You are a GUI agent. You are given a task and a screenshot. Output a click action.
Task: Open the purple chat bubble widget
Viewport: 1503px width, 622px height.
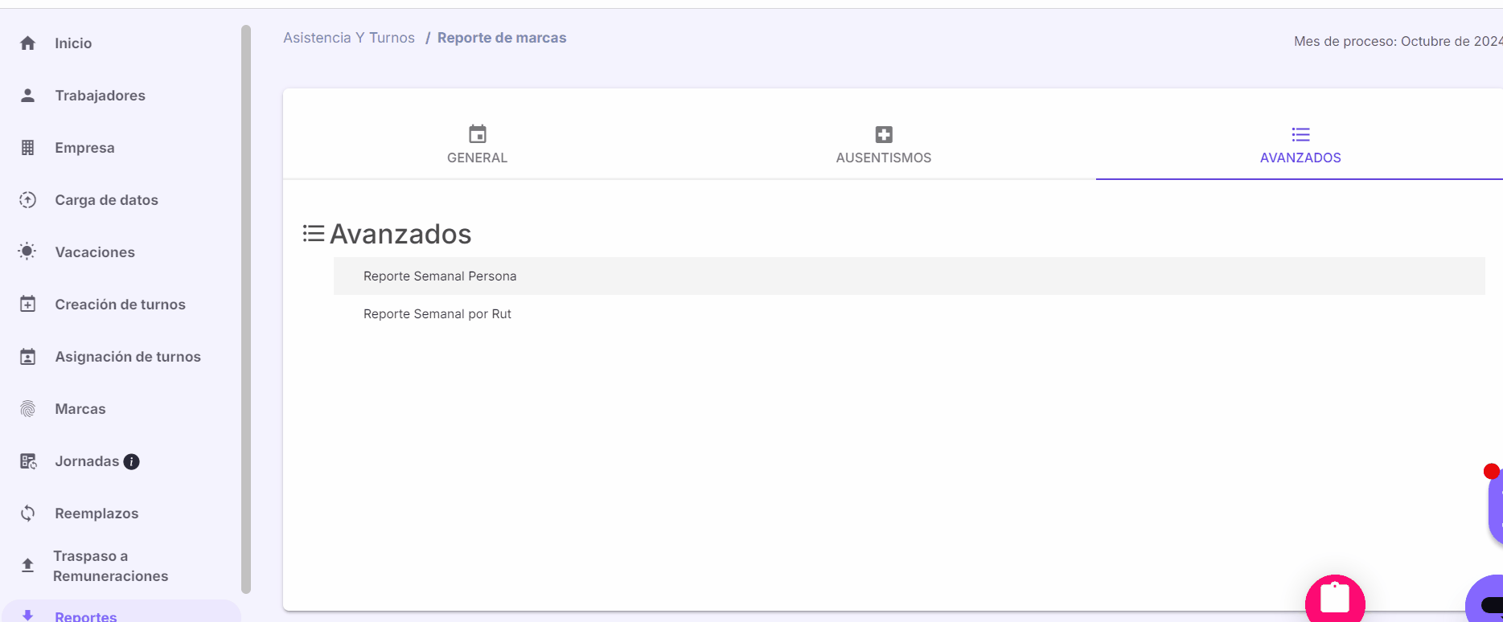(x=1485, y=599)
